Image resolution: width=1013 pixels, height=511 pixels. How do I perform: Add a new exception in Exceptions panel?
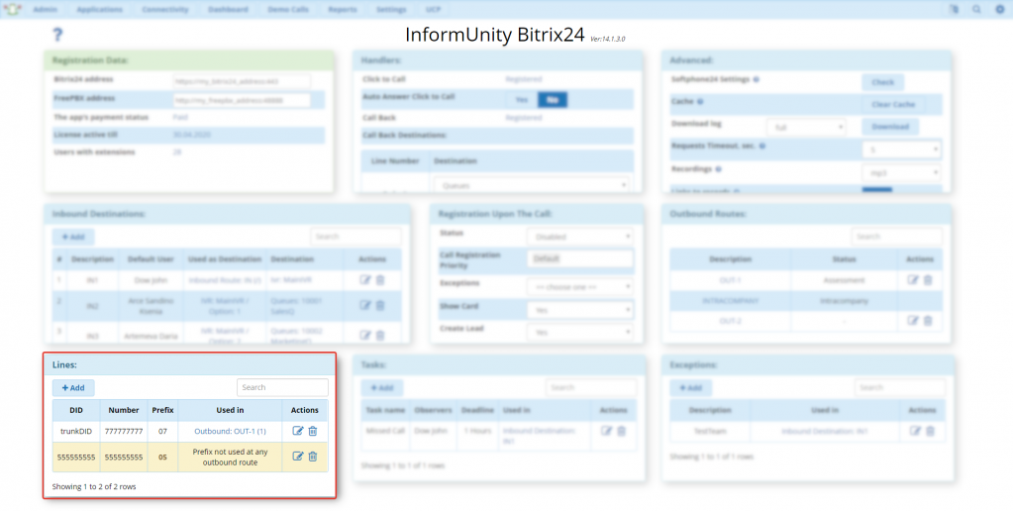tap(691, 387)
